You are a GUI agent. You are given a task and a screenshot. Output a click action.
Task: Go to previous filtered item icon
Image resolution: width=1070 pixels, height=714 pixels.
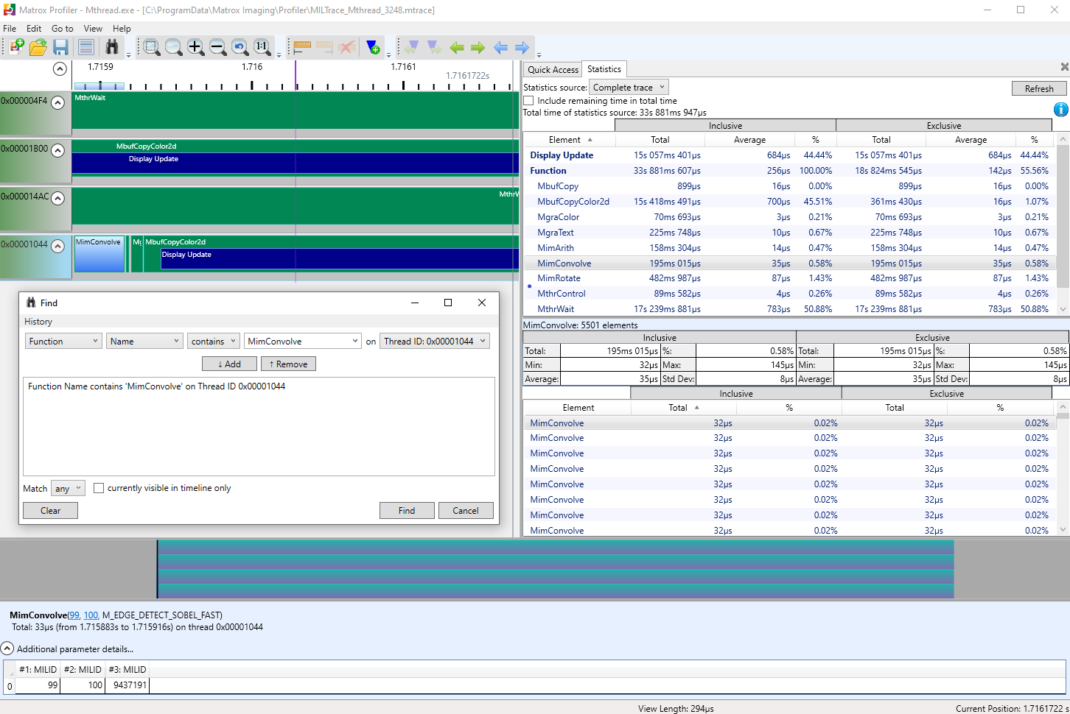(x=411, y=47)
